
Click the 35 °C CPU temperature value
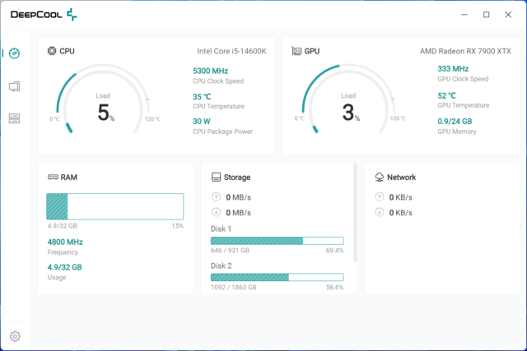[x=202, y=97]
